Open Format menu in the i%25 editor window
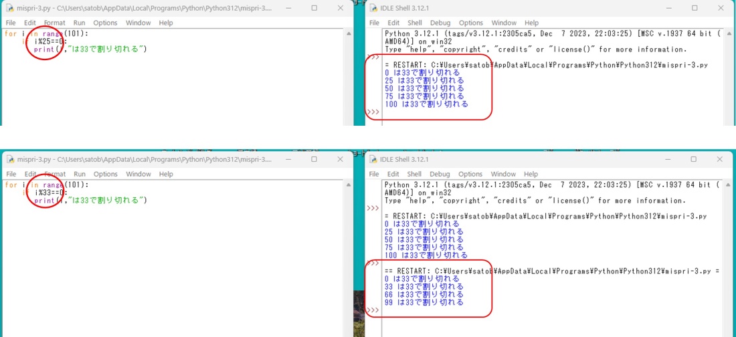 coord(54,23)
